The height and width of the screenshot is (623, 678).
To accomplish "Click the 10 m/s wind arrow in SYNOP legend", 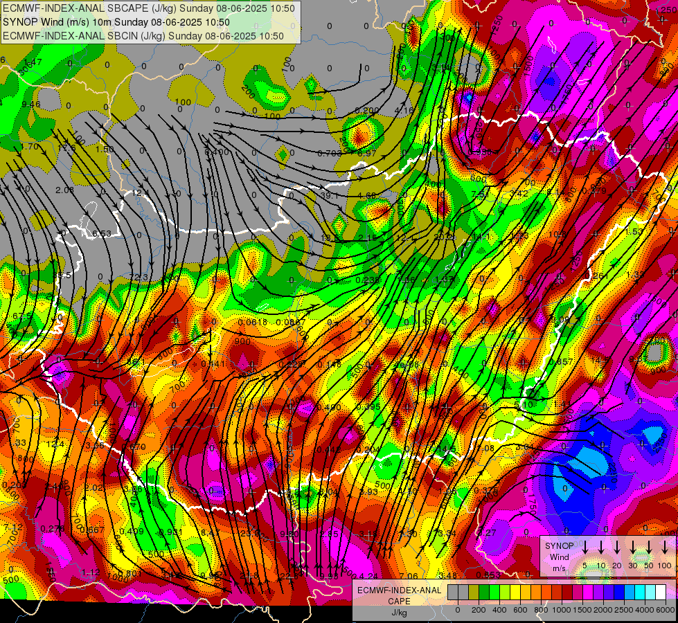I will tap(601, 548).
